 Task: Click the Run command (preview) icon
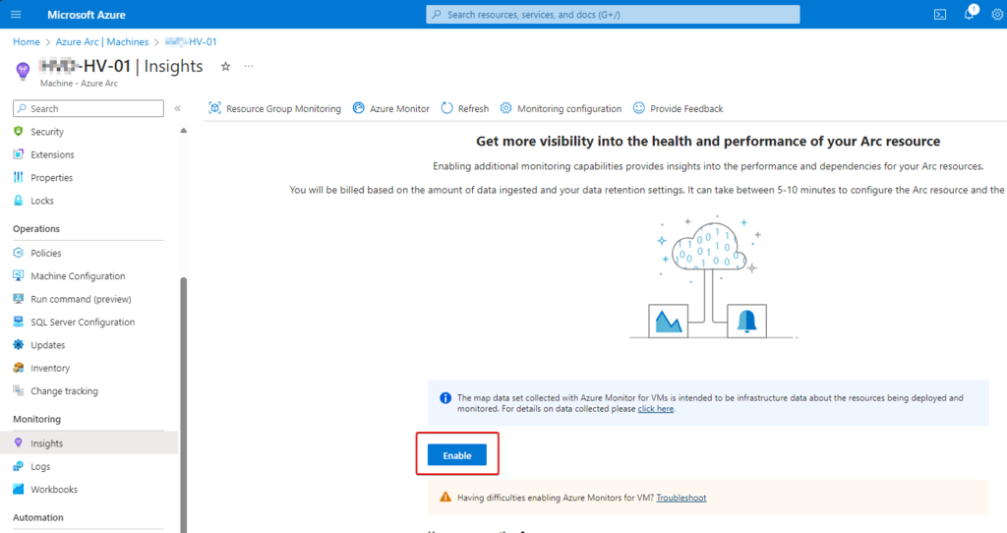click(x=18, y=299)
